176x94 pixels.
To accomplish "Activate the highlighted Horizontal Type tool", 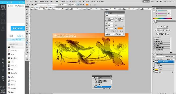I will coord(27,43).
